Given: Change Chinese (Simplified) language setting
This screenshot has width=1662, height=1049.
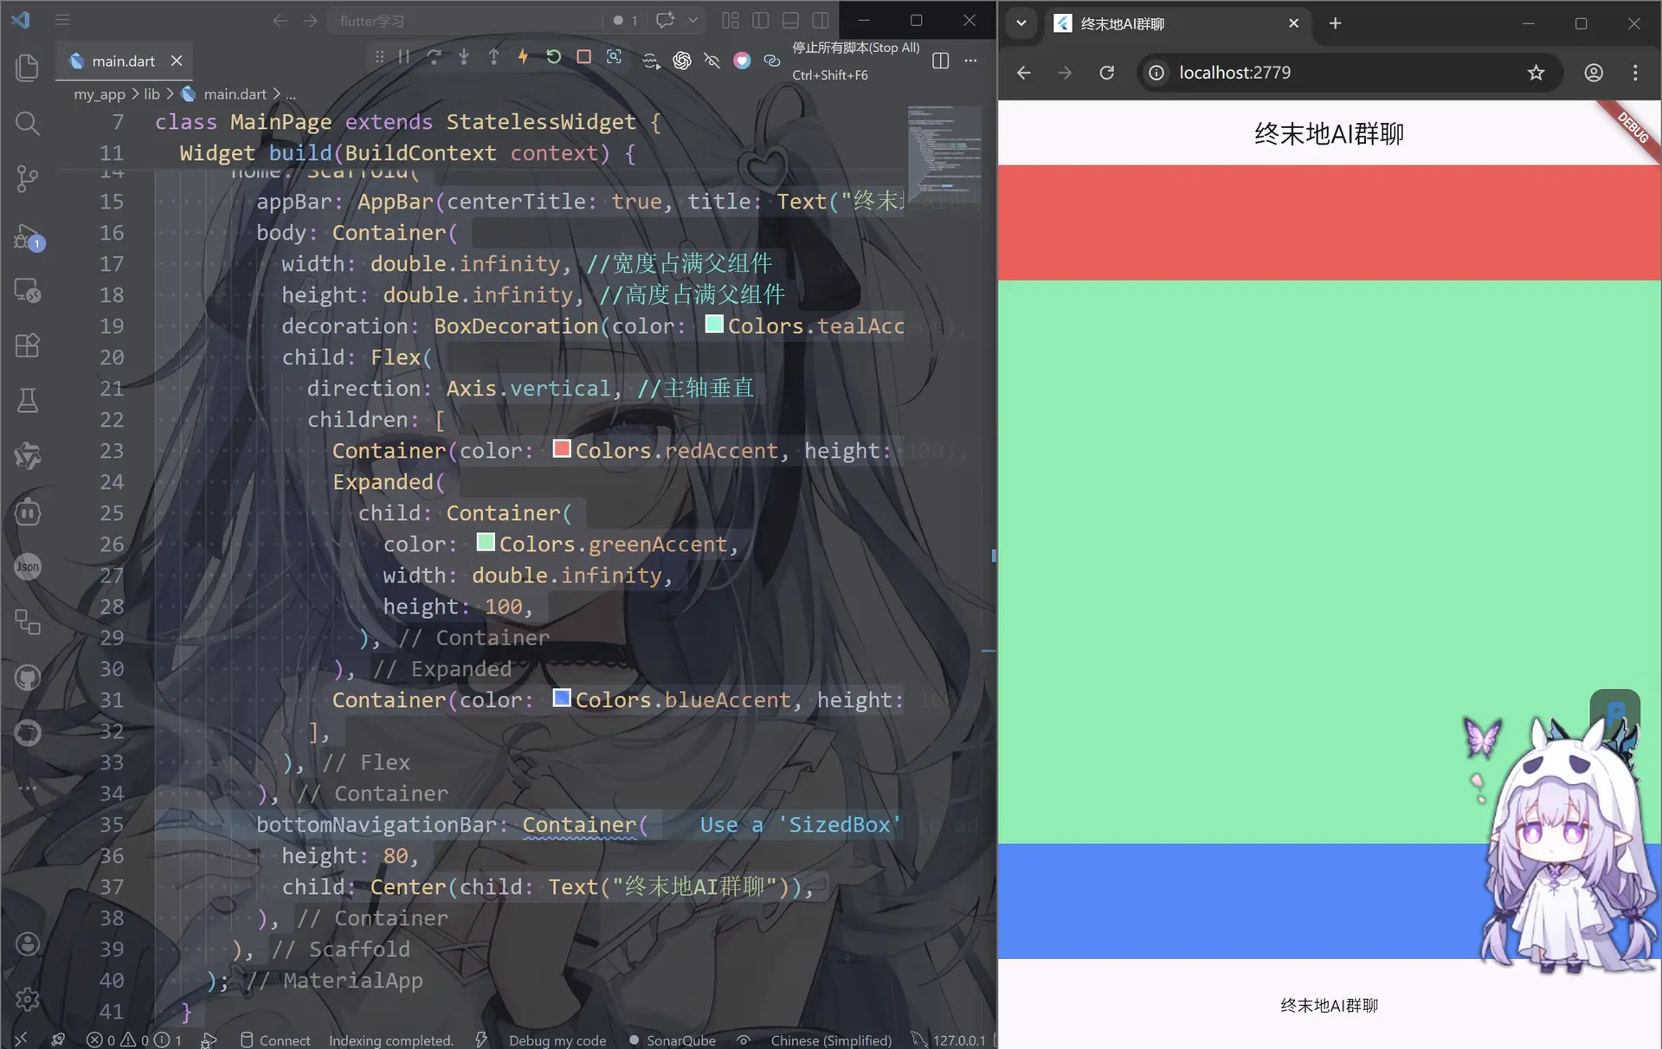Looking at the screenshot, I should [x=831, y=1039].
